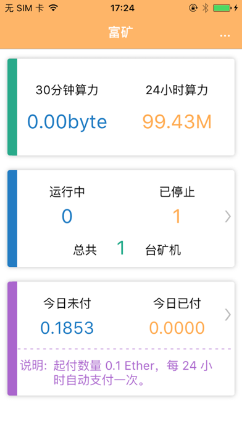Tap the 总共 1 台矿机 total

click(127, 248)
